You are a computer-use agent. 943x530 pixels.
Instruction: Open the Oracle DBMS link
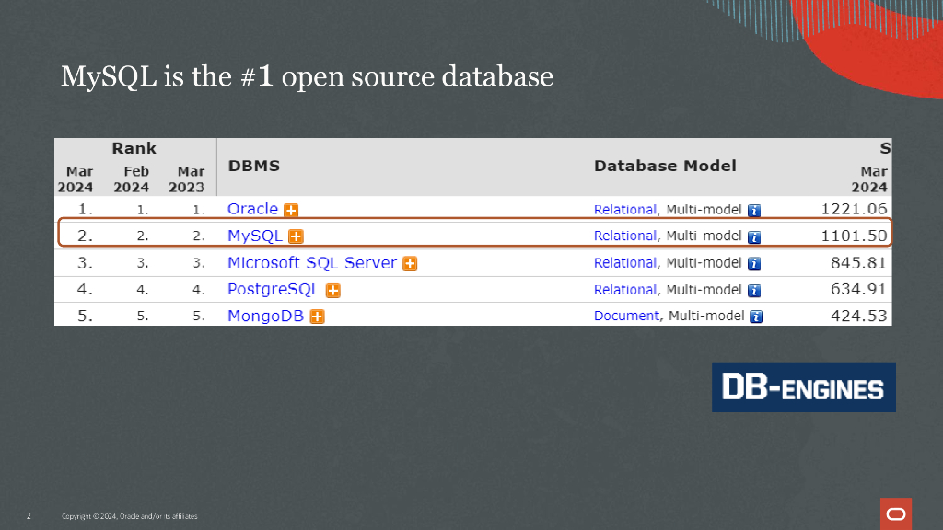point(252,209)
